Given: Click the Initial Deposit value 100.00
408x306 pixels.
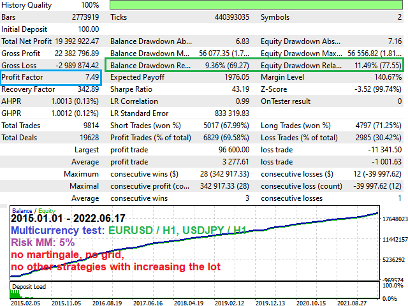Looking at the screenshot, I should 86,29.
